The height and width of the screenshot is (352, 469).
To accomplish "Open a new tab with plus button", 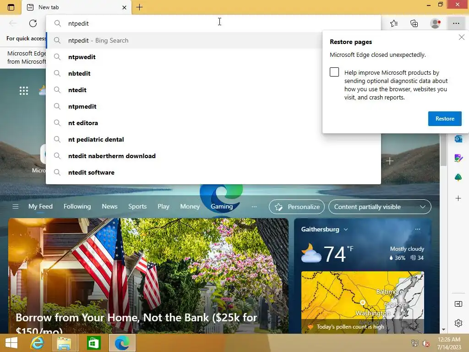I will click(139, 7).
